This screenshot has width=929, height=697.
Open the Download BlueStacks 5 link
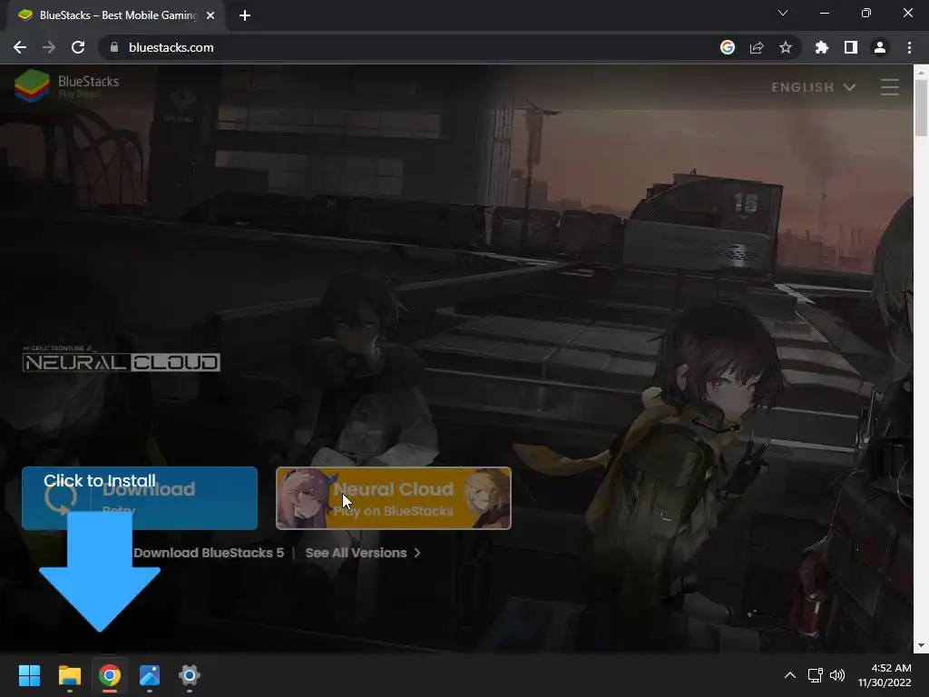click(209, 553)
